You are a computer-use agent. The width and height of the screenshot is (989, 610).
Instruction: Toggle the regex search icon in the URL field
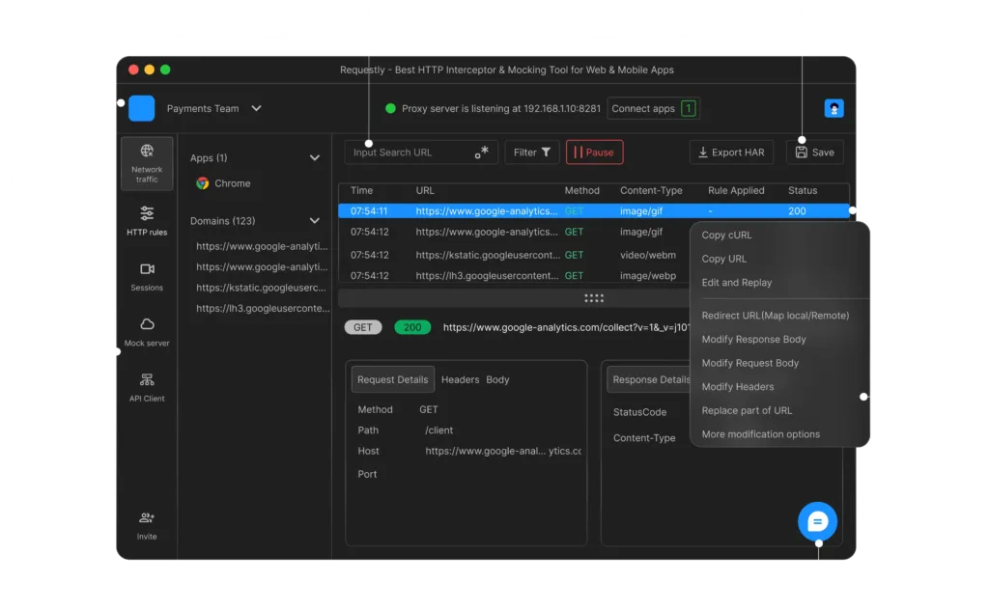[481, 152]
